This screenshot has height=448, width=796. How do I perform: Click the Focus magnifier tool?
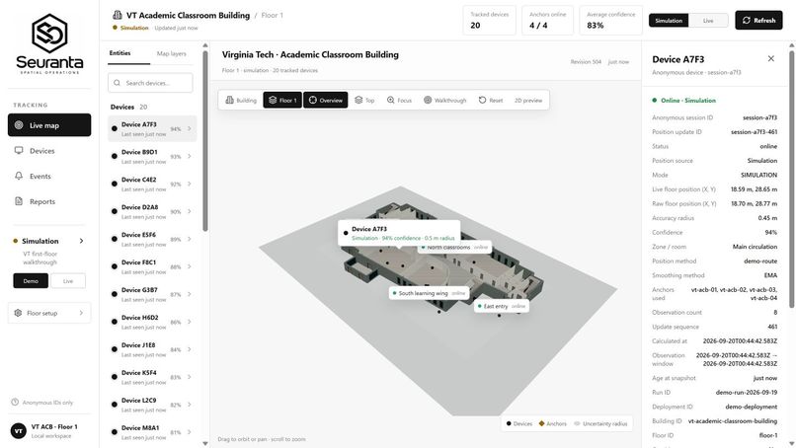pyautogui.click(x=399, y=101)
